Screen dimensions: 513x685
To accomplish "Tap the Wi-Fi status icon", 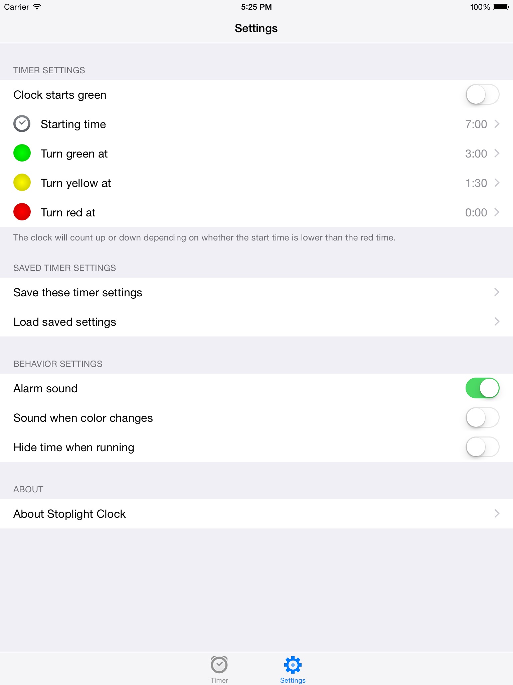I will coord(37,7).
